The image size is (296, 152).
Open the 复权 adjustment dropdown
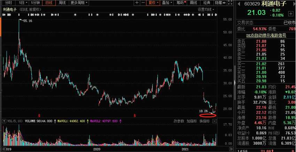tap(153, 3)
